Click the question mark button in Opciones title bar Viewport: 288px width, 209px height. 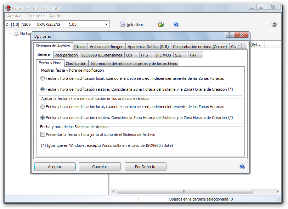click(230, 35)
